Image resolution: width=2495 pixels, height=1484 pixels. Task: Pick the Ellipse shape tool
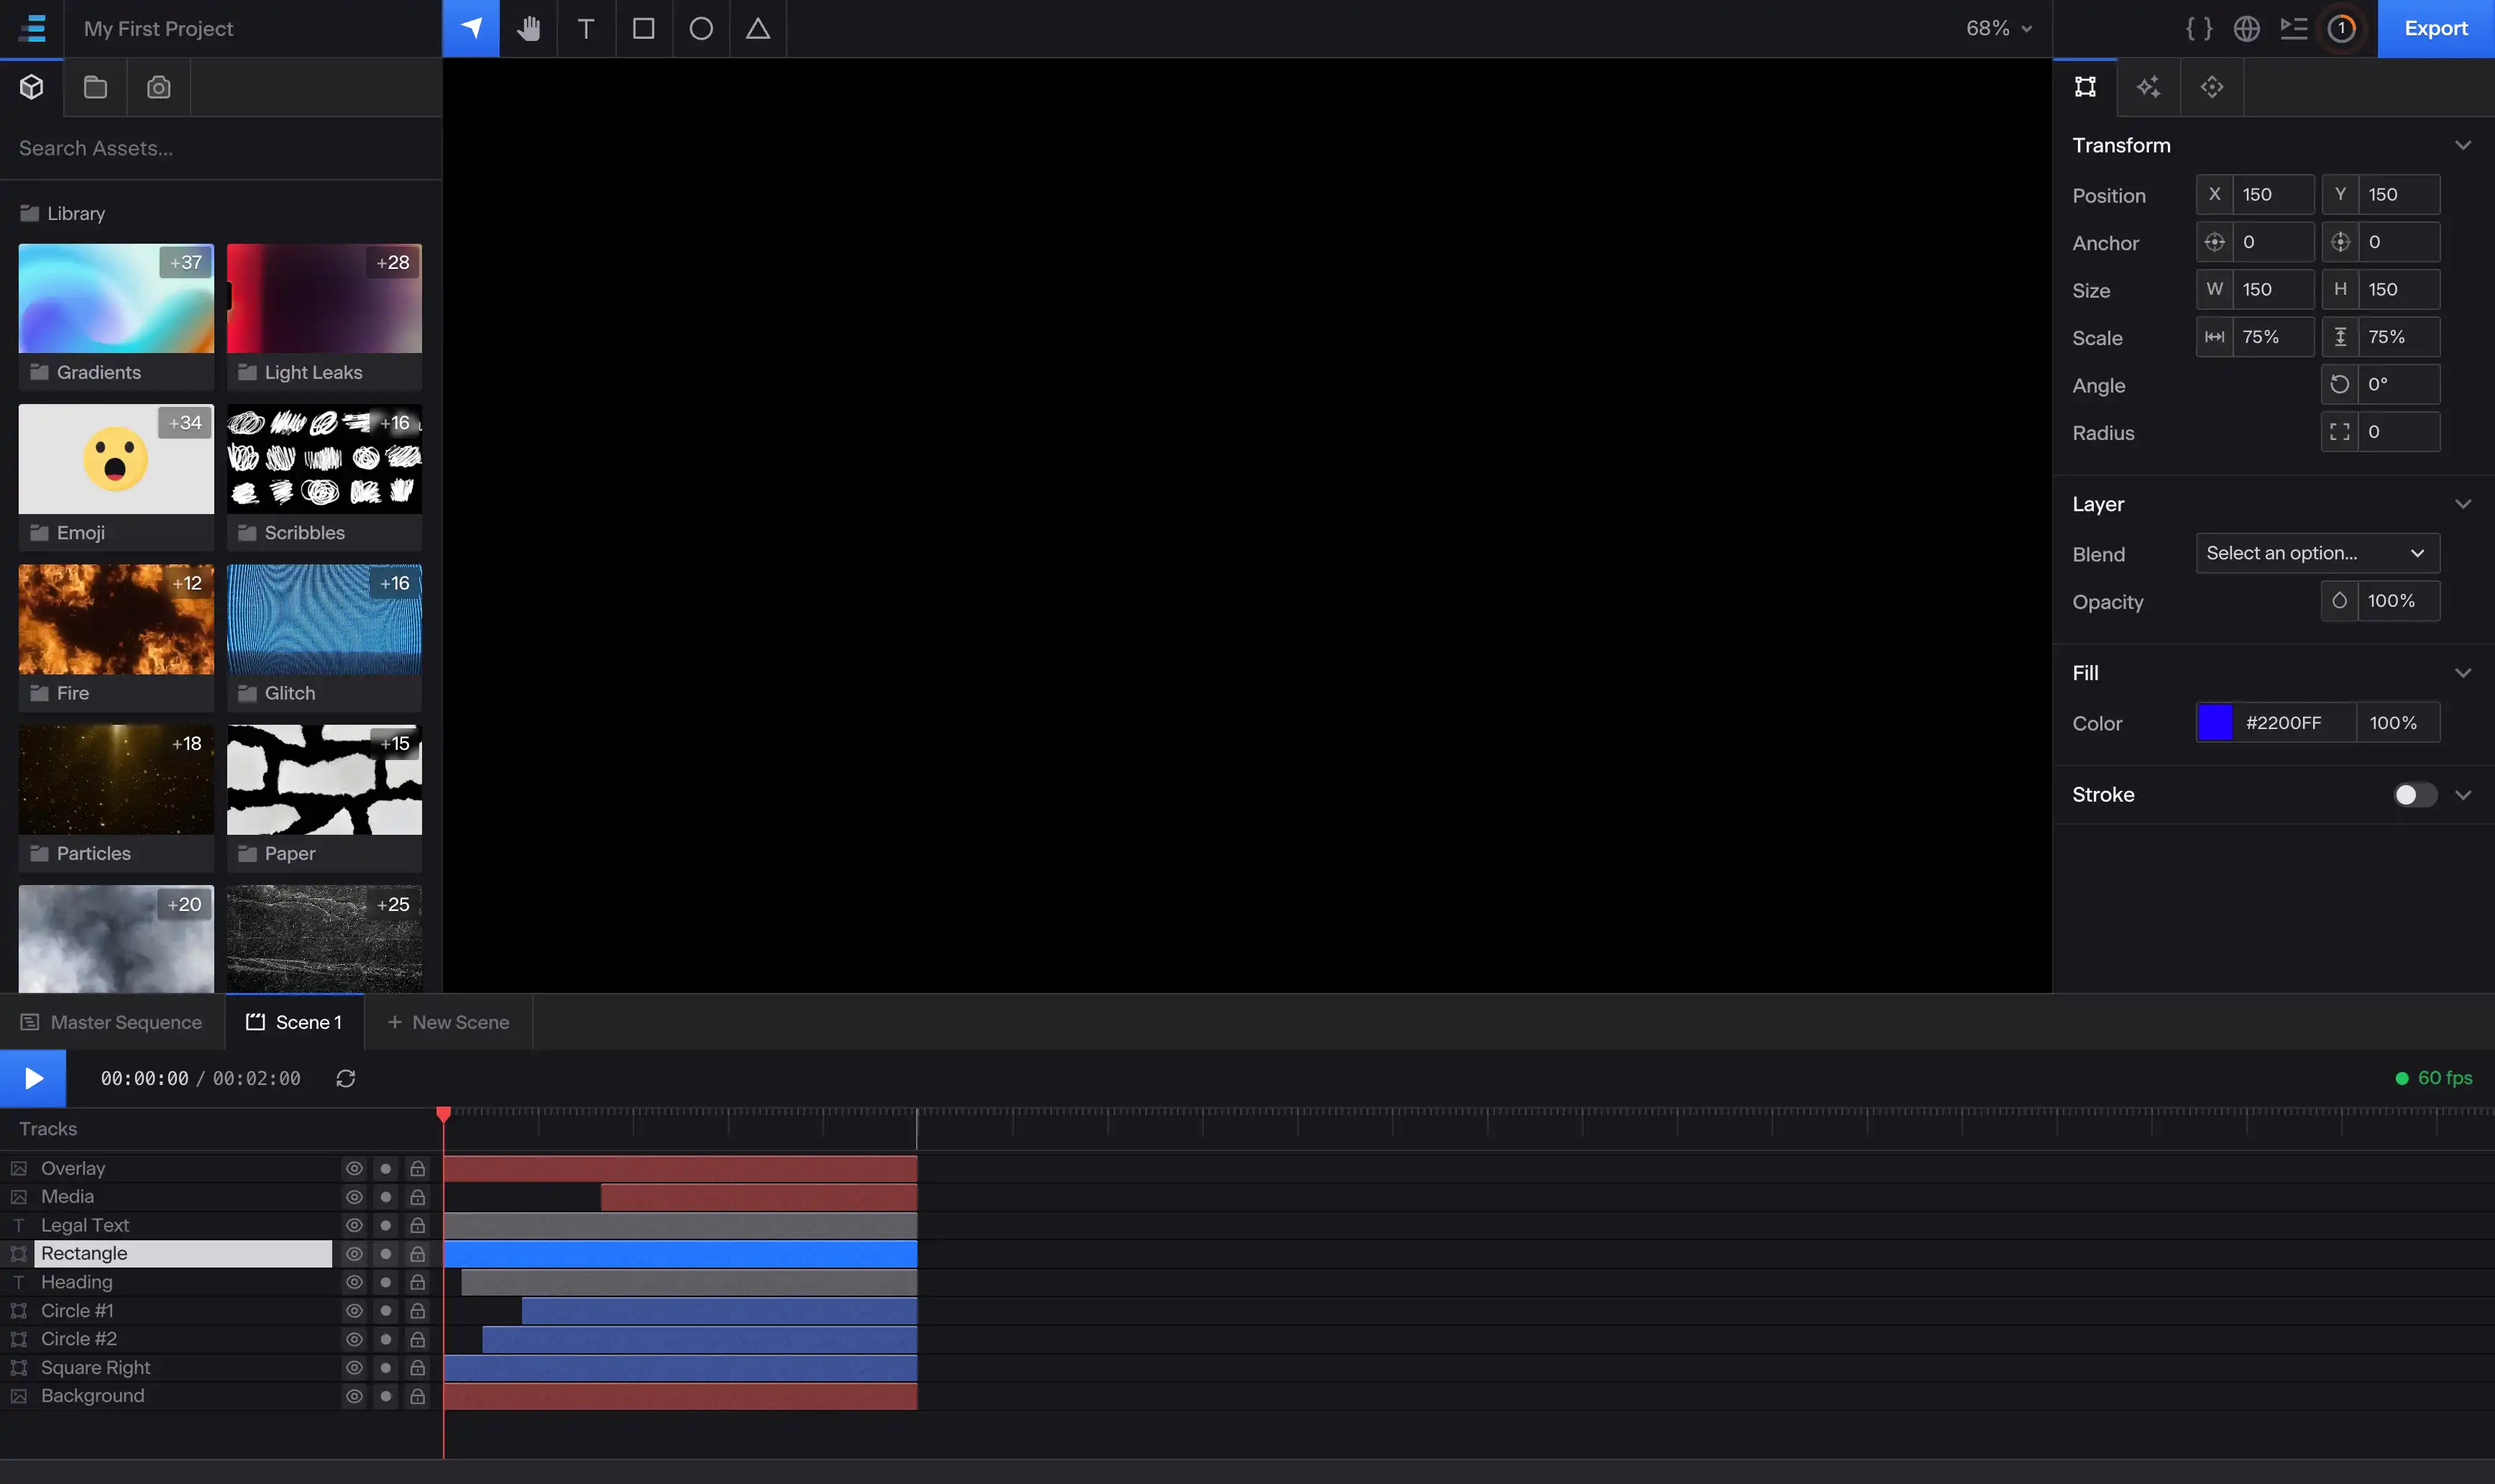click(x=700, y=28)
